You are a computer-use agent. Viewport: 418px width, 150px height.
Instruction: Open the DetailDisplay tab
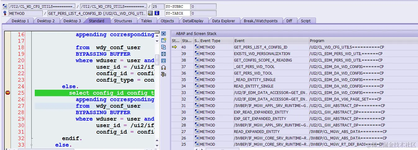click(193, 21)
